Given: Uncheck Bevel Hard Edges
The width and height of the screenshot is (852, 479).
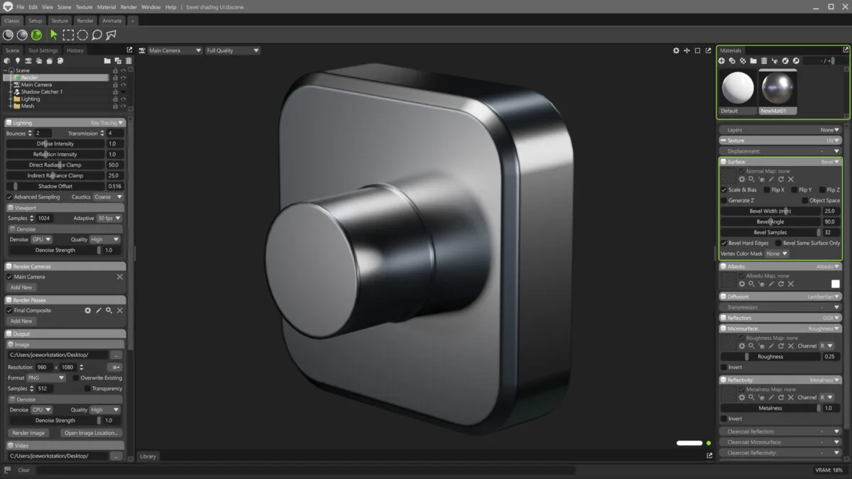Looking at the screenshot, I should [724, 243].
